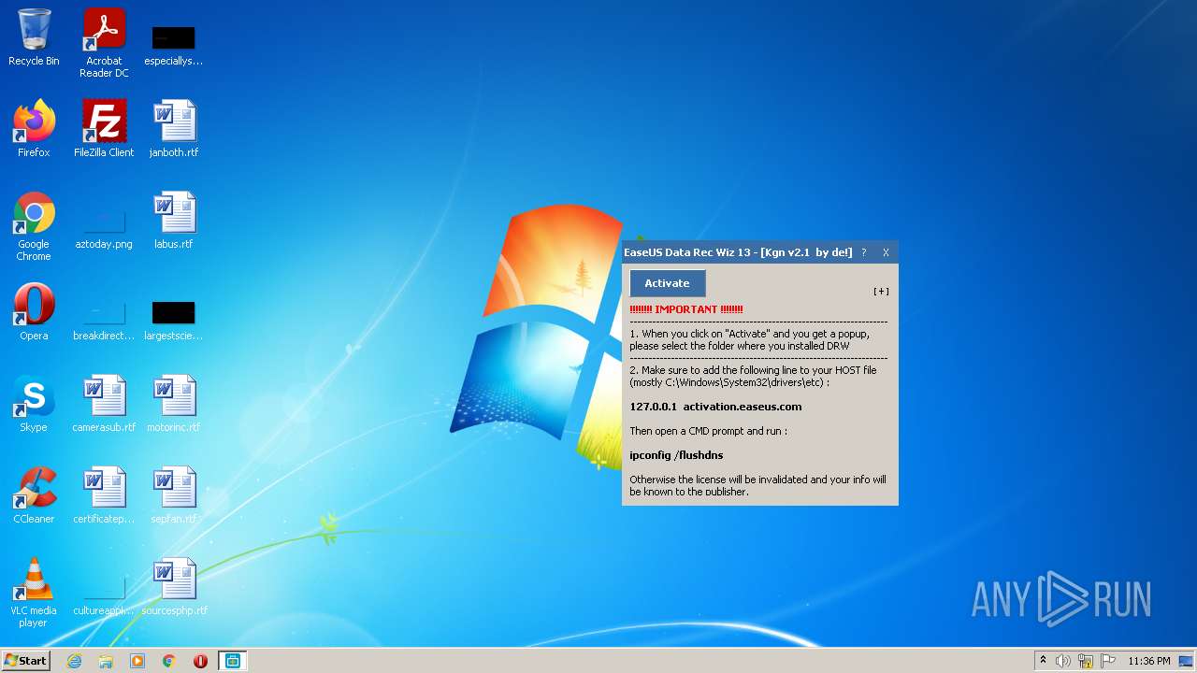
Task: Open Internet Explorer from the taskbar
Action: pyautogui.click(x=74, y=661)
